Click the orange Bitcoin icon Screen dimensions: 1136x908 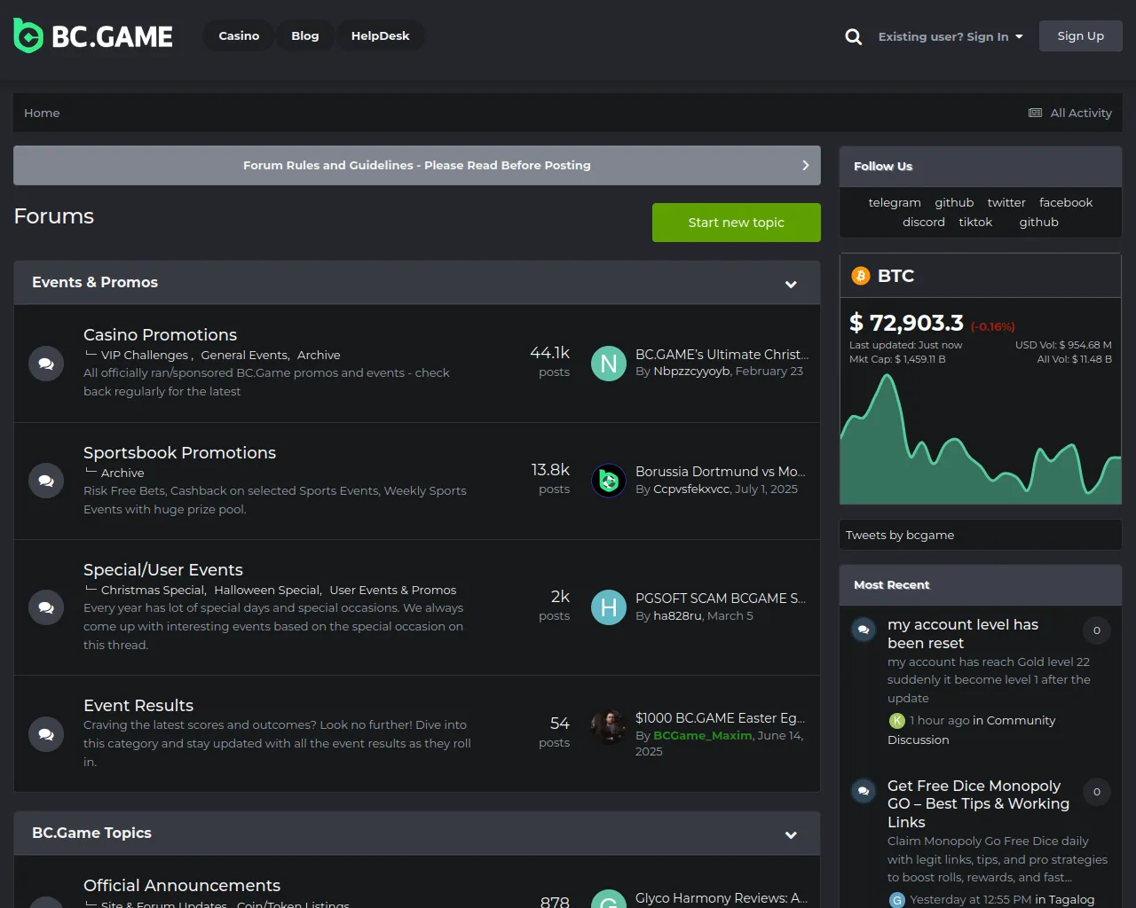[861, 276]
